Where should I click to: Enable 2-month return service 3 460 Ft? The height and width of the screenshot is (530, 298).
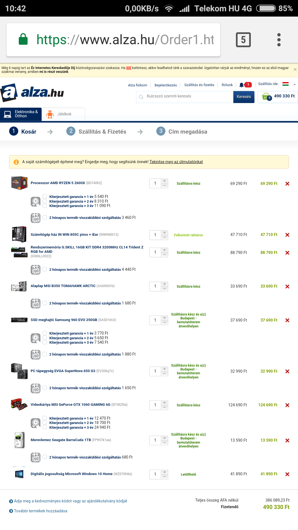pyautogui.click(x=45, y=218)
